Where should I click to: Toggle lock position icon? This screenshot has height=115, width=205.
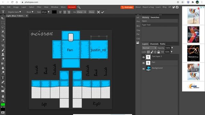tap(155, 52)
